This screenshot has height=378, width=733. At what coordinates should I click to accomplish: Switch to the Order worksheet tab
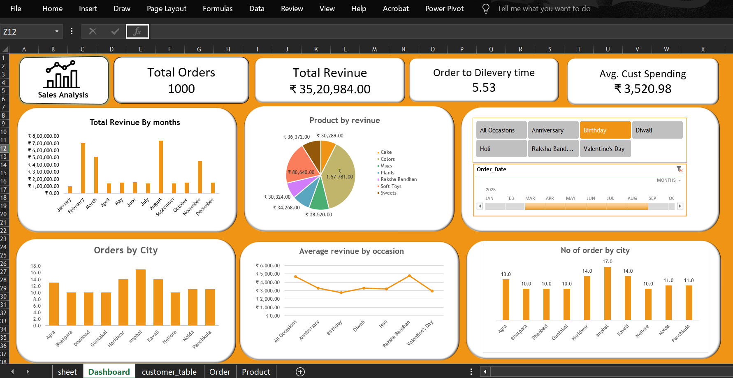[220, 372]
